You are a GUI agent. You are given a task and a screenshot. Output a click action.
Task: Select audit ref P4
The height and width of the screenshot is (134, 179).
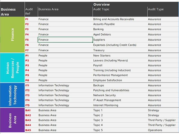click(31, 70)
